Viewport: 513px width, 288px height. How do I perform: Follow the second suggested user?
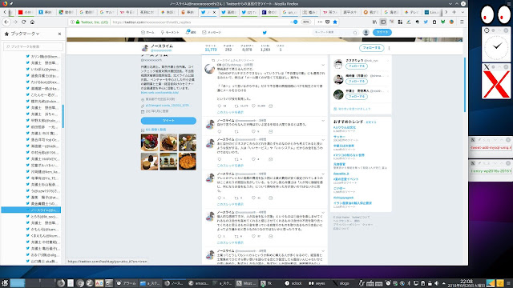(x=356, y=82)
